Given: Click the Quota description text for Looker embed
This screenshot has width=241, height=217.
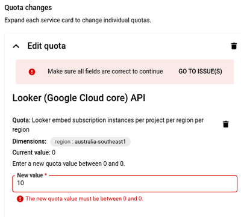Looking at the screenshot, I should (x=108, y=124).
